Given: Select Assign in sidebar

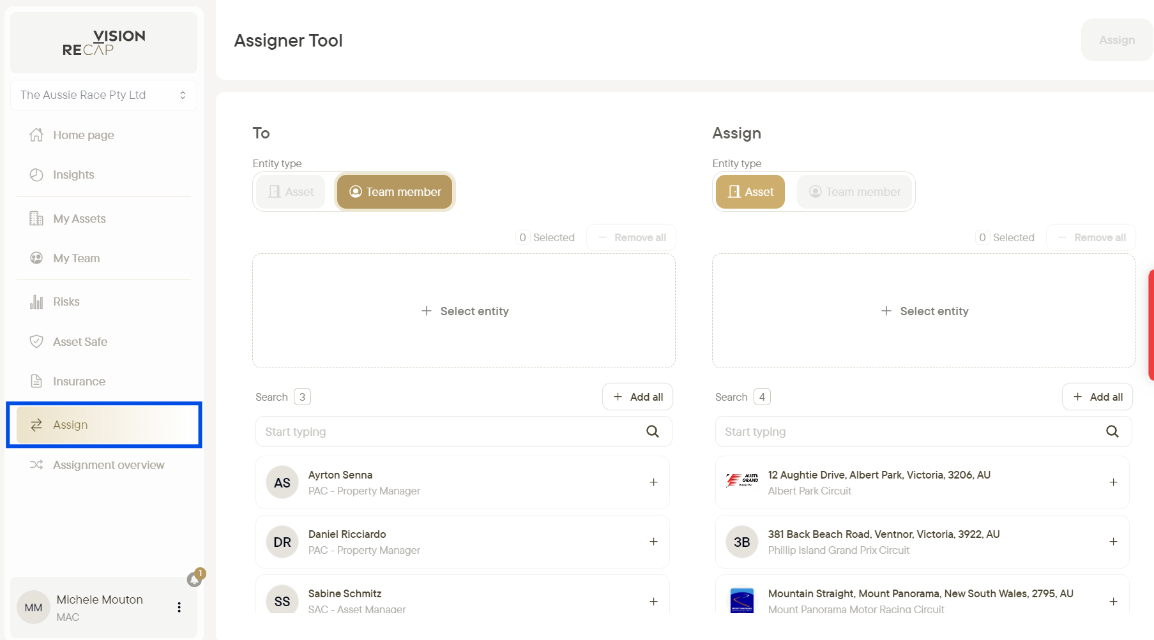Looking at the screenshot, I should [x=103, y=425].
